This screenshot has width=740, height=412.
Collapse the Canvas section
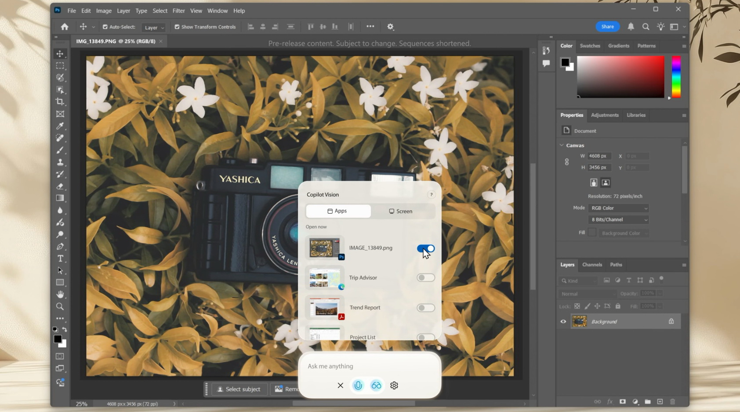tap(562, 145)
